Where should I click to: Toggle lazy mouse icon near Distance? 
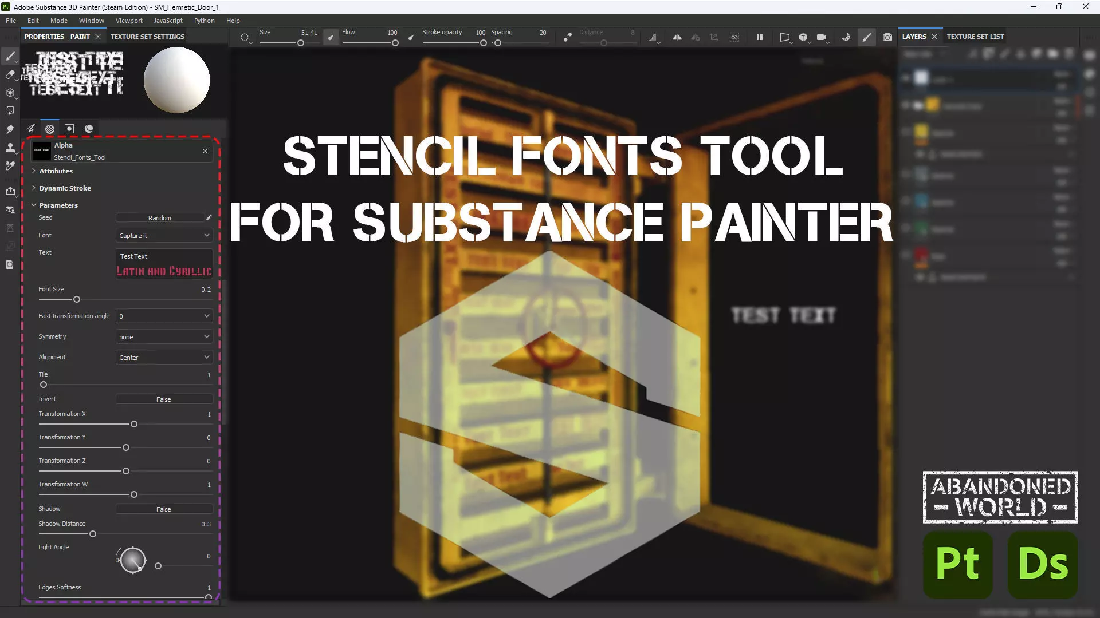pyautogui.click(x=567, y=37)
